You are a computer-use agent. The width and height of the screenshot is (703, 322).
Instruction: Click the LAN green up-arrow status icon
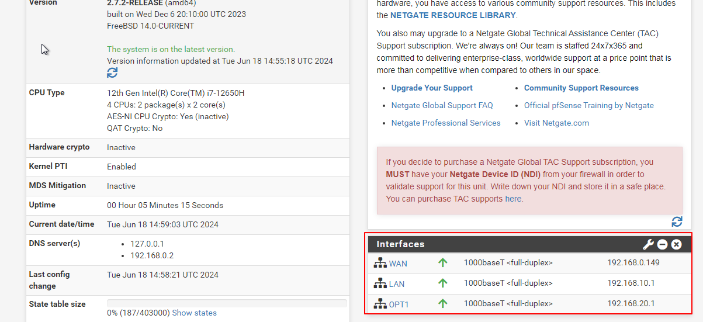coord(442,283)
